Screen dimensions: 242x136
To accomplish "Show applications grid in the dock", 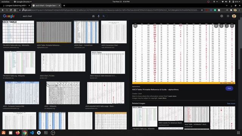I will click(238, 133).
